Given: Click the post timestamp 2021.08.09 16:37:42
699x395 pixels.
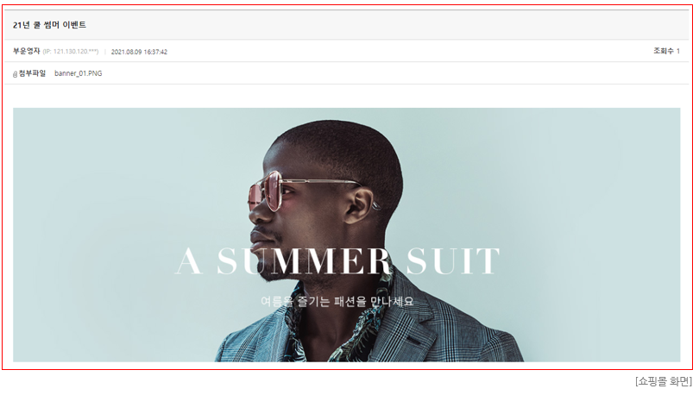Looking at the screenshot, I should point(139,52).
